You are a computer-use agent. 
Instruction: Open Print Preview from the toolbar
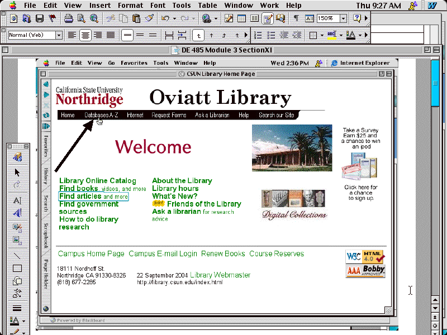[81, 18]
